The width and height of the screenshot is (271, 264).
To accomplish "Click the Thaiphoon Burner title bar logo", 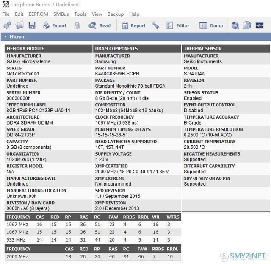I will click(x=6, y=4).
